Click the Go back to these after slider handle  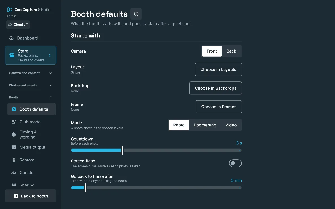(x=85, y=188)
